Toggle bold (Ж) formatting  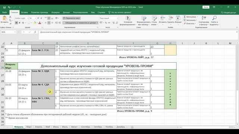[16, 23]
